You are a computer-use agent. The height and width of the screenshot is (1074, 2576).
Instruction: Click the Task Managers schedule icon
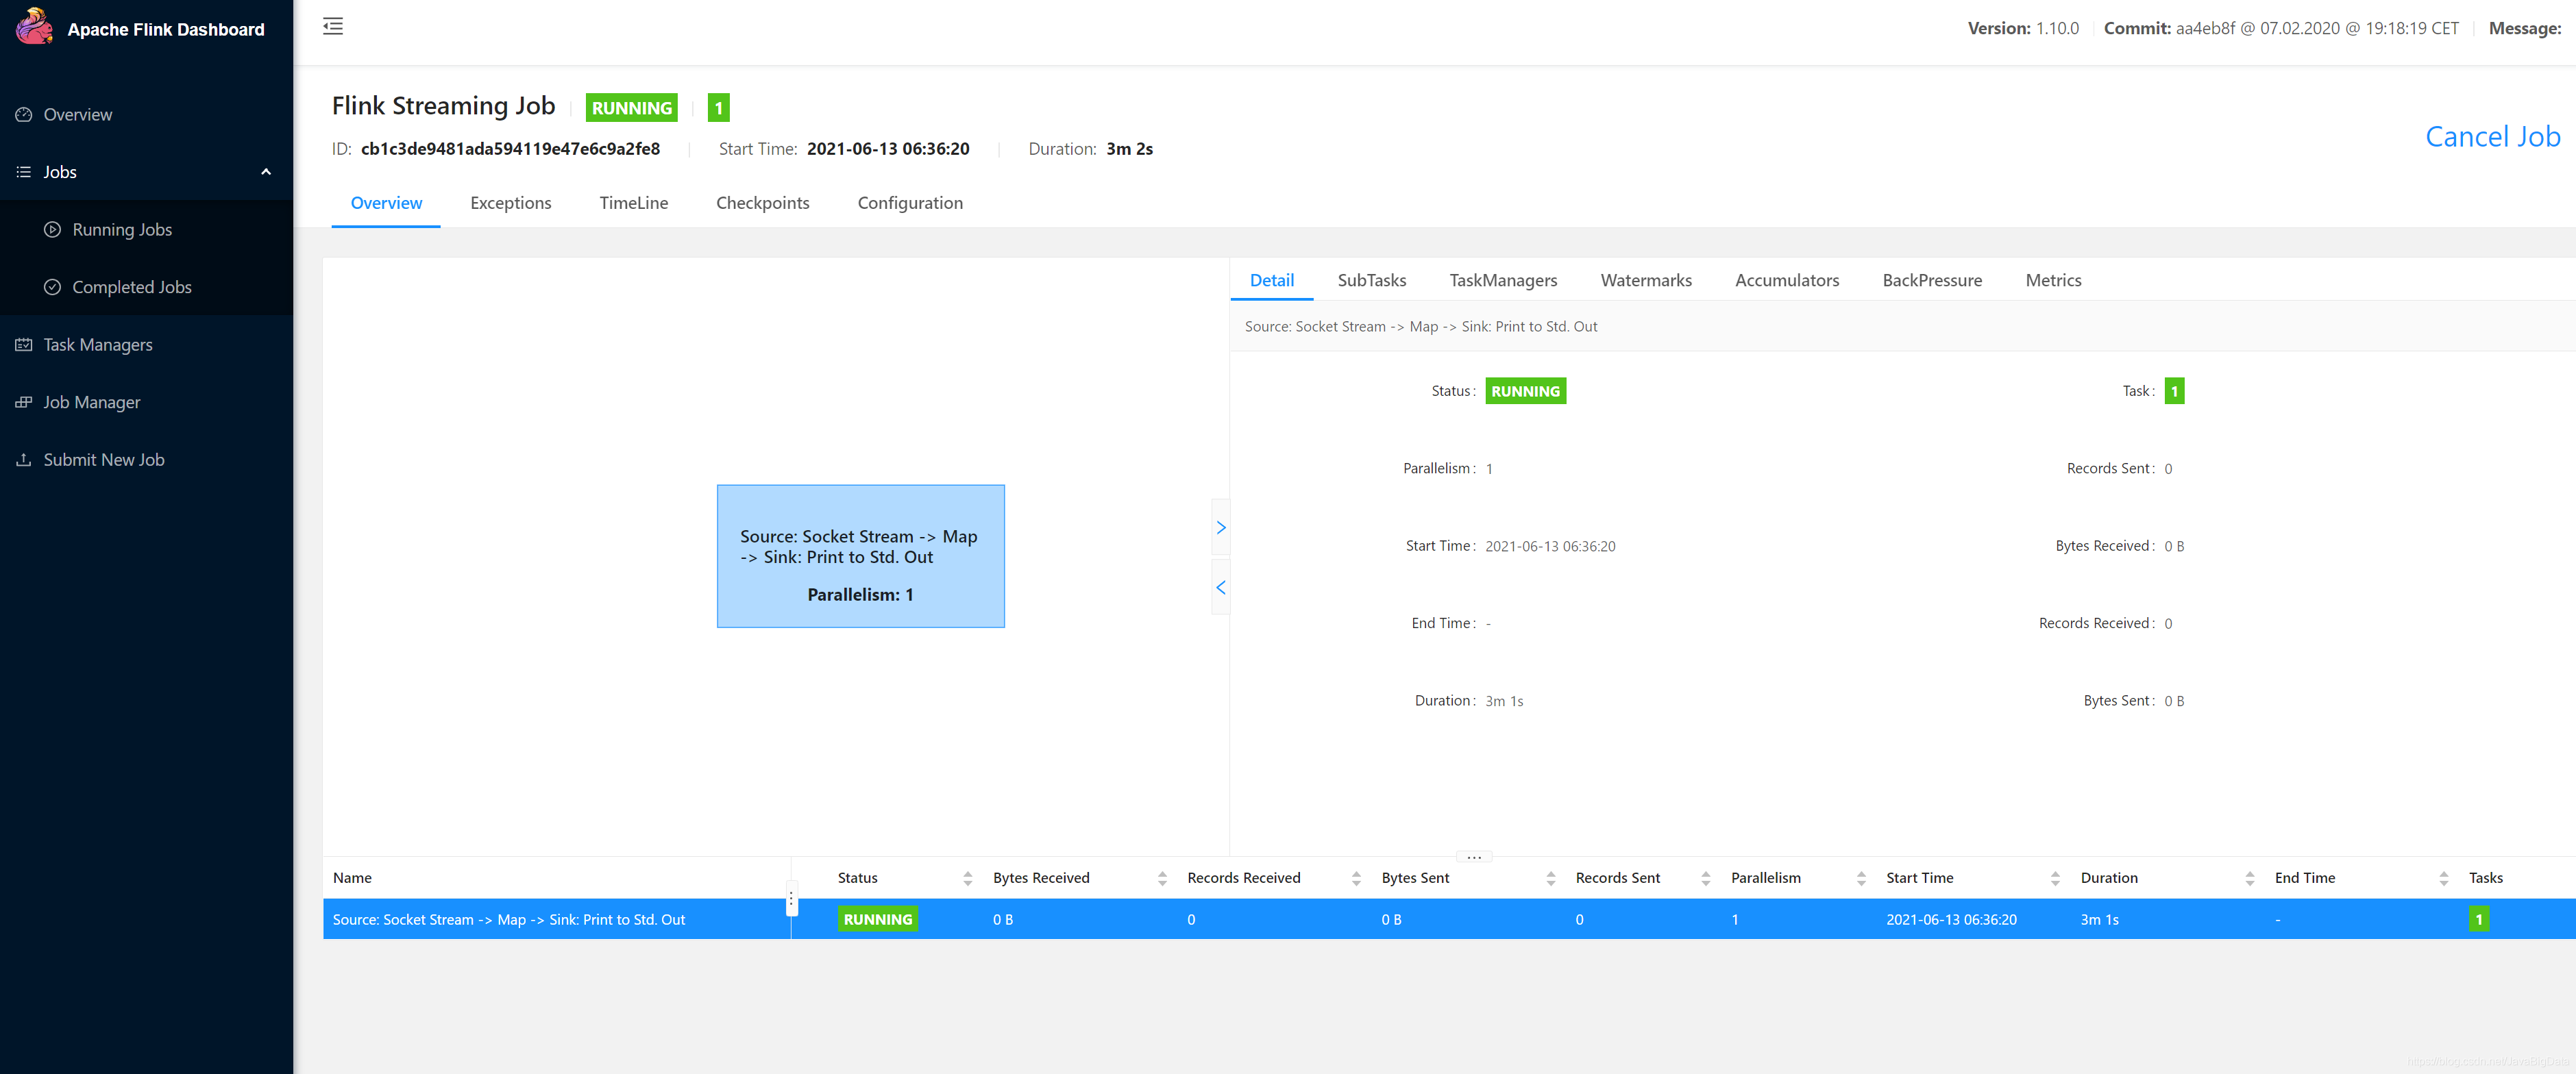pos(24,345)
